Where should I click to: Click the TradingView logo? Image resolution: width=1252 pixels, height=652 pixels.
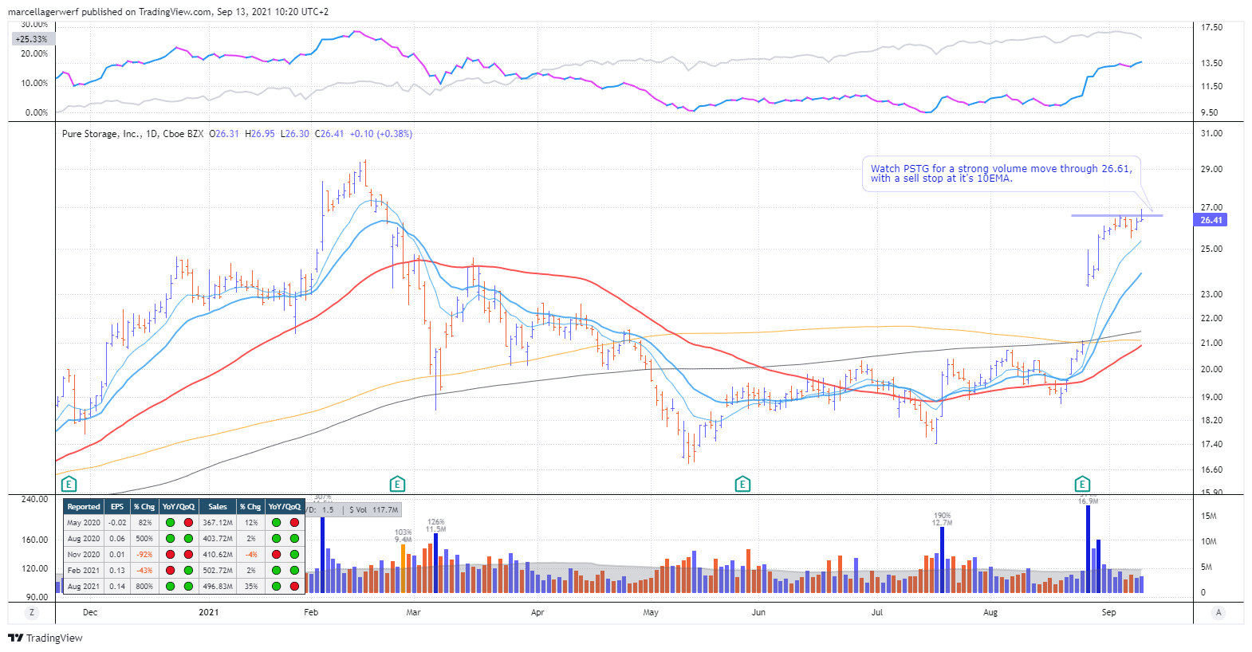pyautogui.click(x=45, y=638)
